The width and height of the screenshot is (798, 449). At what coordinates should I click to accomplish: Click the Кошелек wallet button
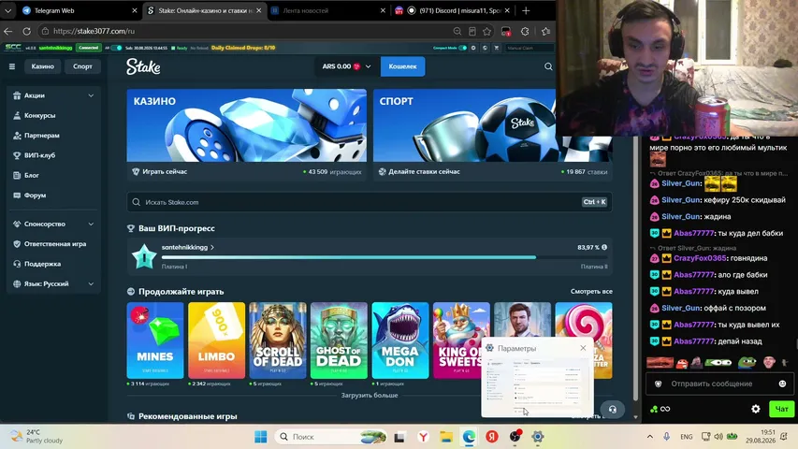coord(402,66)
